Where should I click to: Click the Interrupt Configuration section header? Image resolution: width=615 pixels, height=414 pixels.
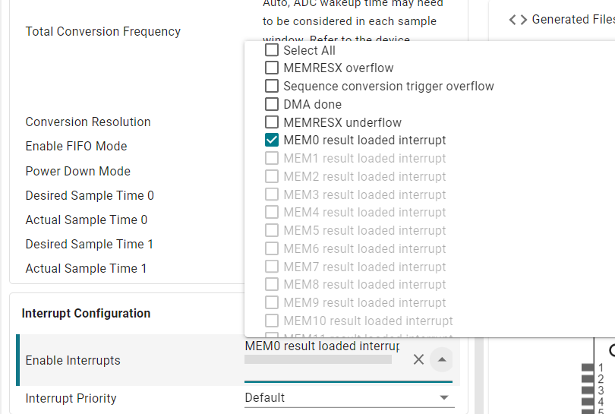coord(86,313)
